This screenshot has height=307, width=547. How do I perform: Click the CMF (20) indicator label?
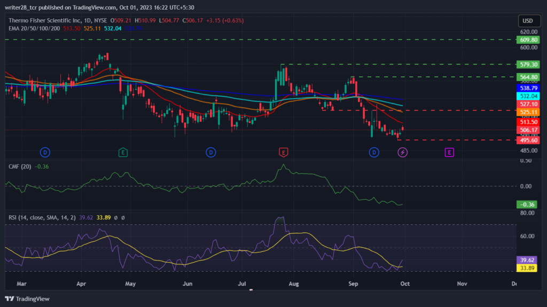pyautogui.click(x=20, y=167)
